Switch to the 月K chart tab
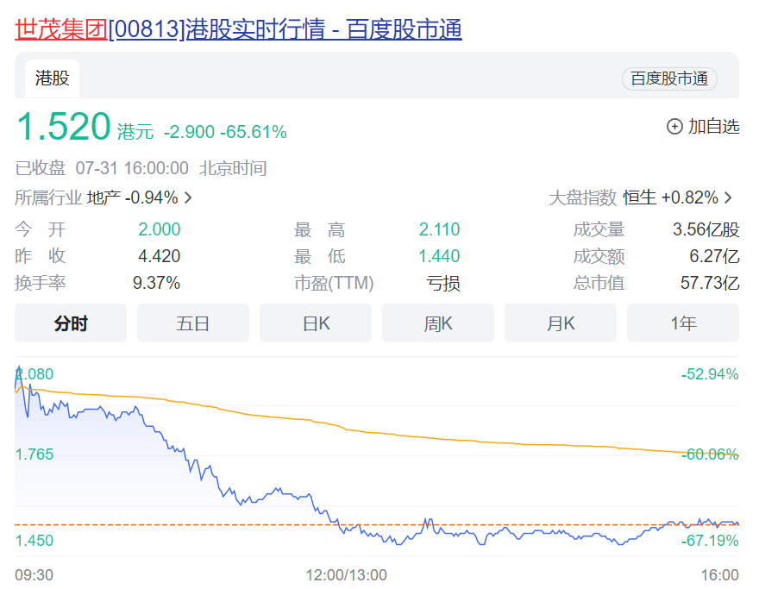Screen dimensions: 759x589 [561, 323]
